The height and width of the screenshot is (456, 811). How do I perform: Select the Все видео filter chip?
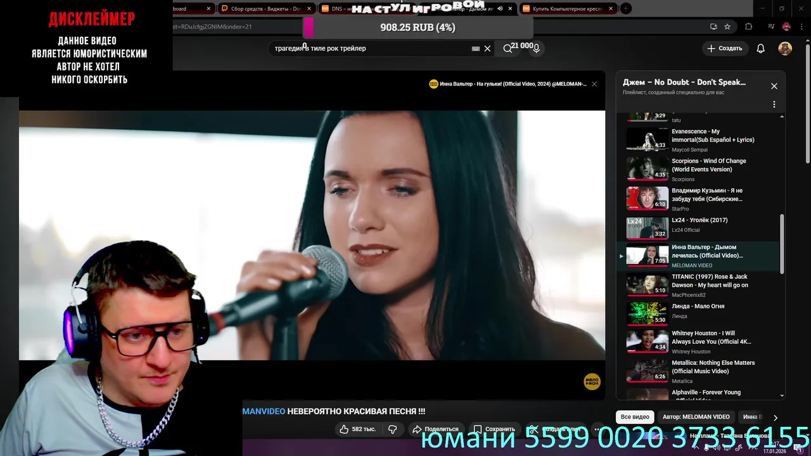pyautogui.click(x=635, y=417)
